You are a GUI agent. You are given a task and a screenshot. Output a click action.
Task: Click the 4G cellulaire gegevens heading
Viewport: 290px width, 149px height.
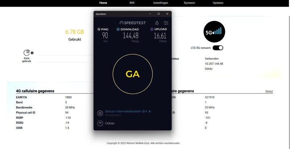tap(35, 91)
